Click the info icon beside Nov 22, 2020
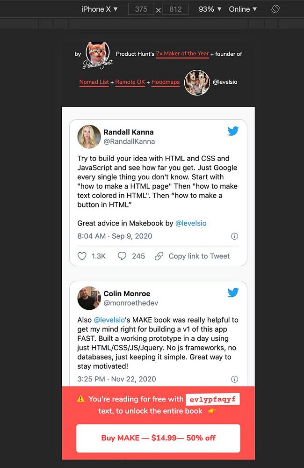Screen dimensions: 304x468 click(234, 379)
